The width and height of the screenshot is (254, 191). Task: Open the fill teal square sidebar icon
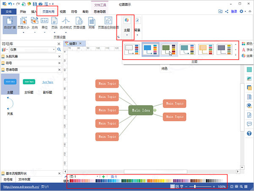tap(249, 70)
